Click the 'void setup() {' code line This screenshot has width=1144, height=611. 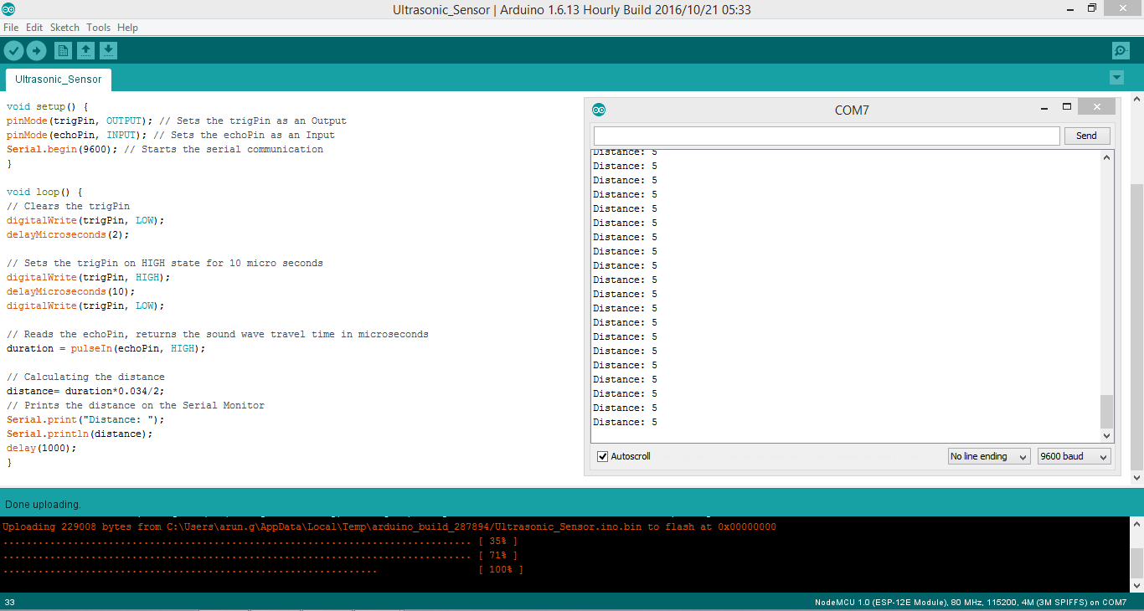(x=47, y=107)
